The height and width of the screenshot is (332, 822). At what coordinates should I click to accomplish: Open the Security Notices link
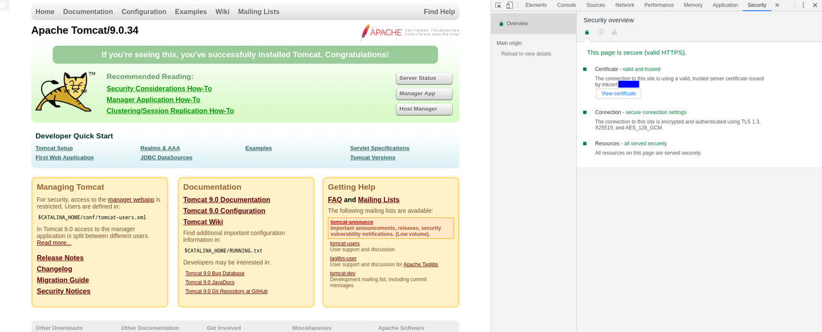click(64, 291)
